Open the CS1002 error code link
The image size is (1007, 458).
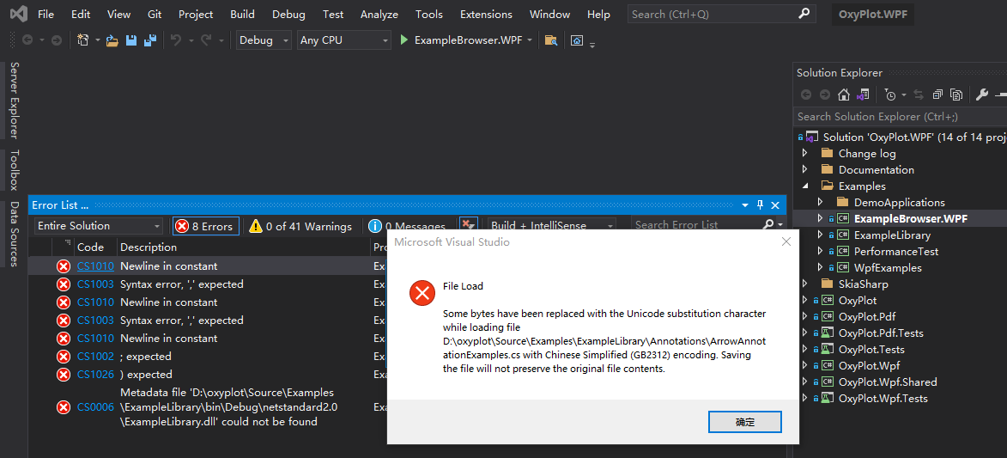(x=95, y=357)
